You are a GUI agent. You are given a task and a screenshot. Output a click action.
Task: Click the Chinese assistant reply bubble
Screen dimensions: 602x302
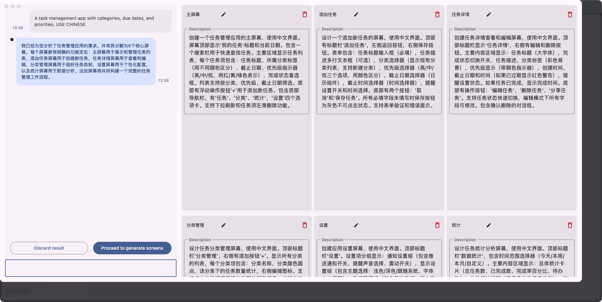tap(86, 61)
